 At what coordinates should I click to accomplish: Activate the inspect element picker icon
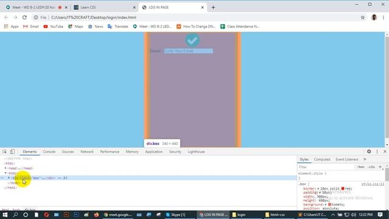pos(5,151)
